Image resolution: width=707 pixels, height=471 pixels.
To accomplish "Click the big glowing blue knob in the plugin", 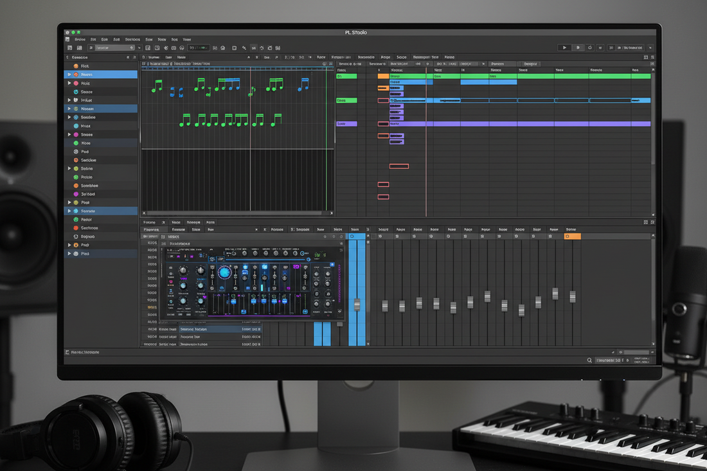I will click(x=224, y=272).
